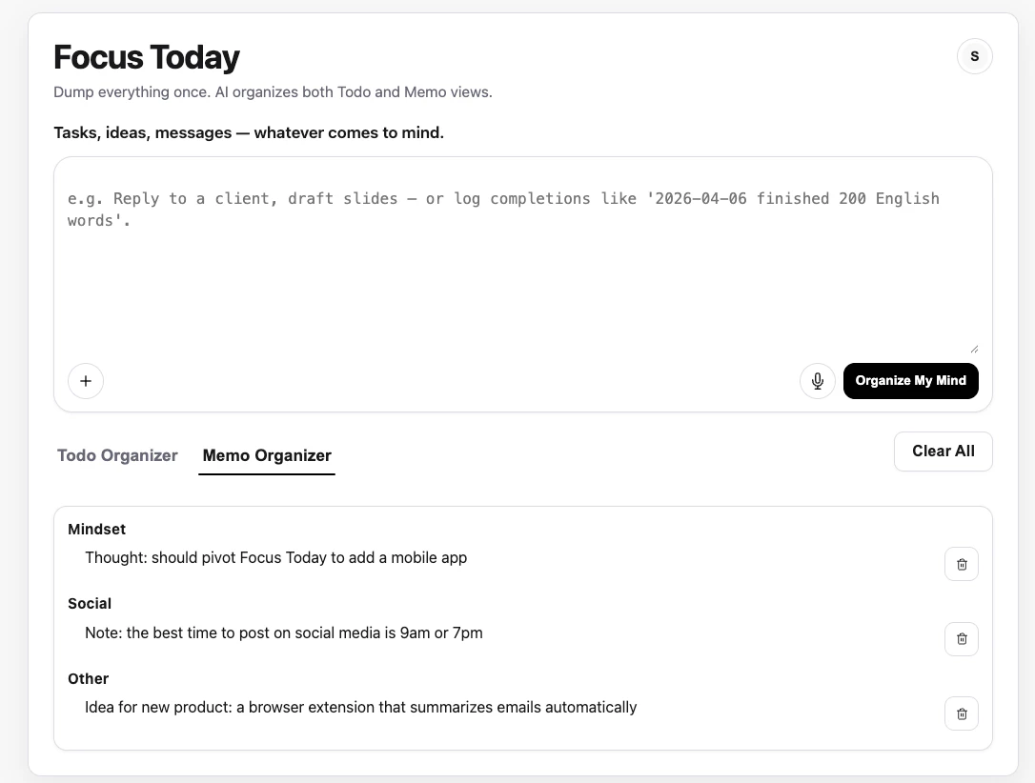The width and height of the screenshot is (1035, 783).
Task: Select the Focus Today mobile app thought
Action: click(275, 557)
